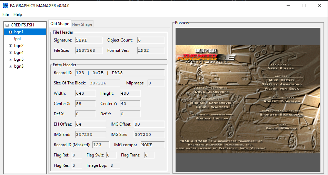Expand the bgn2 tree node
Image resolution: width=328 pixels, height=175 pixels.
pyautogui.click(x=10, y=46)
